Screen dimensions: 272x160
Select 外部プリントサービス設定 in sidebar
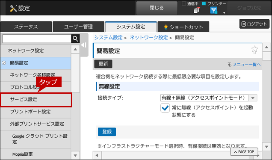click(35, 124)
